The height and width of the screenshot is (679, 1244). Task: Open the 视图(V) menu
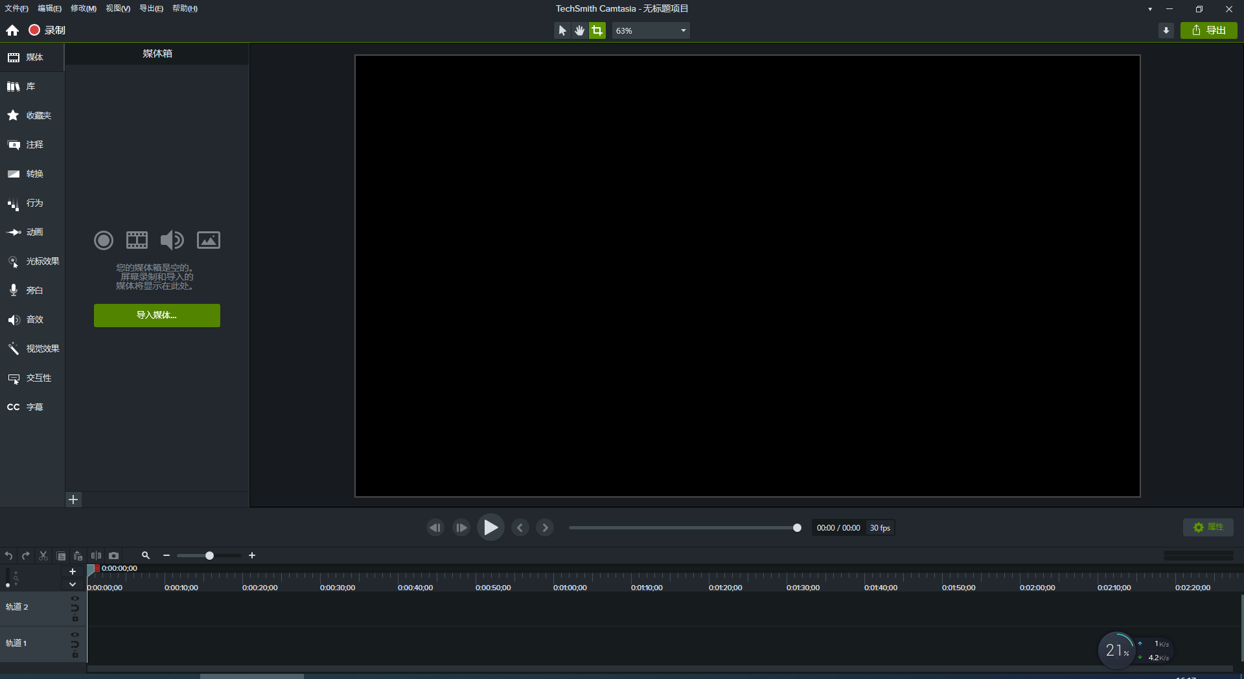coord(117,8)
